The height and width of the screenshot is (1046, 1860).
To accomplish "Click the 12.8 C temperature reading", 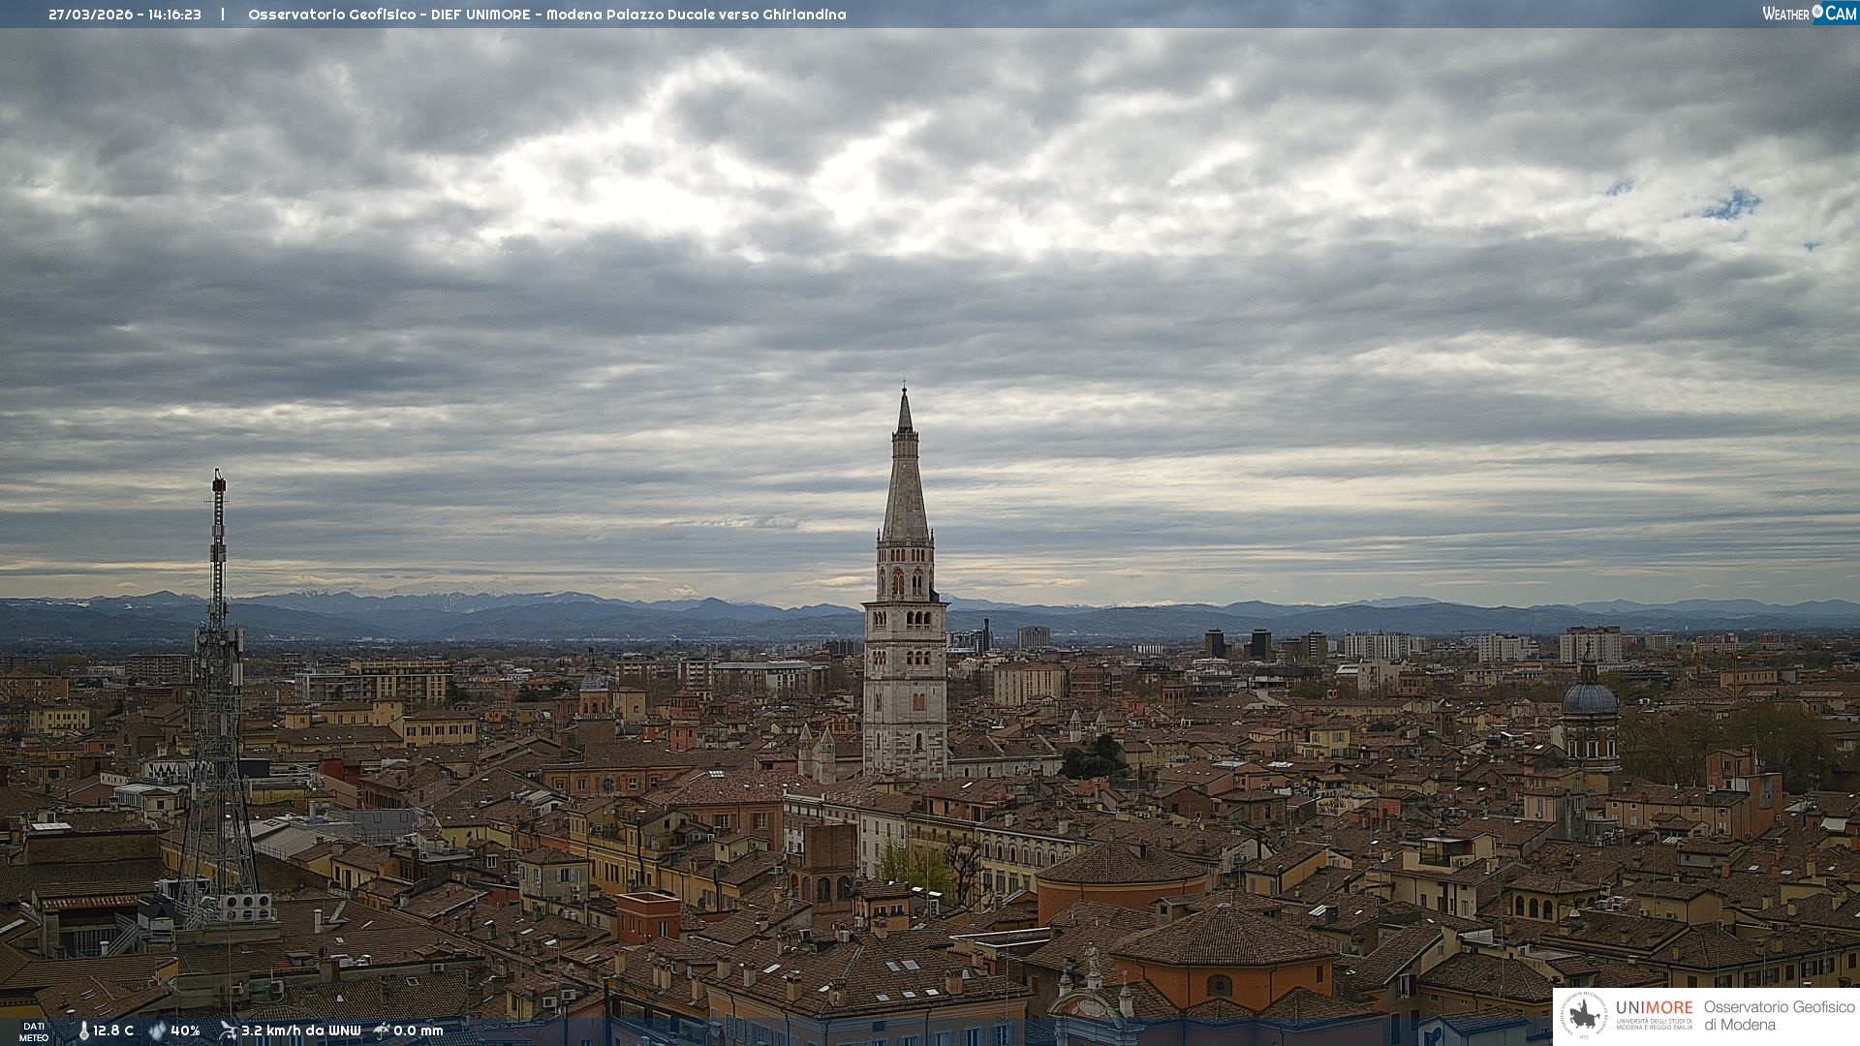I will (x=113, y=1031).
